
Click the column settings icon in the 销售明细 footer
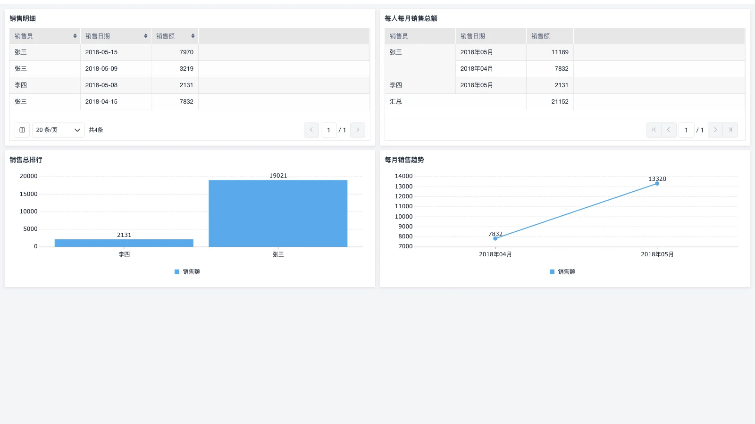pyautogui.click(x=22, y=130)
